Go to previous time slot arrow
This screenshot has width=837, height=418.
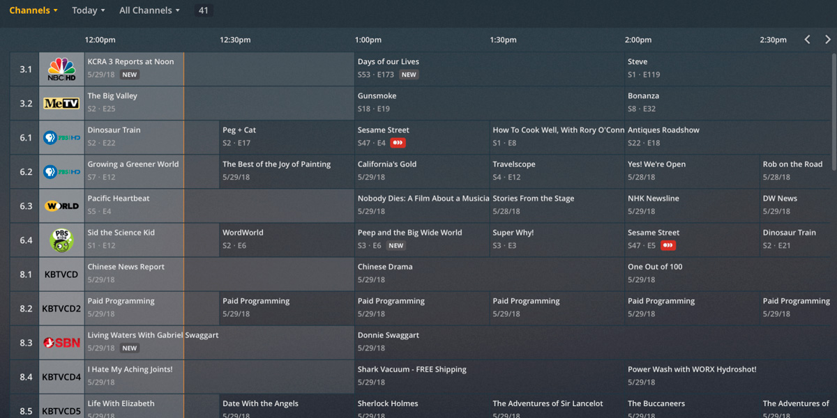[x=808, y=40]
